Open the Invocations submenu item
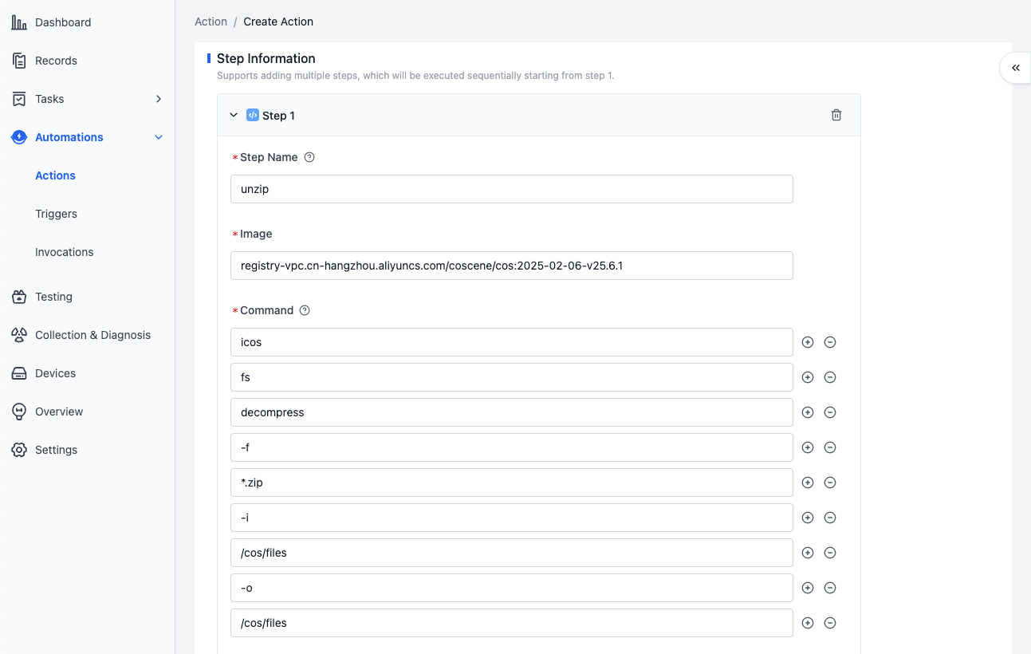This screenshot has height=654, width=1031. coord(64,252)
